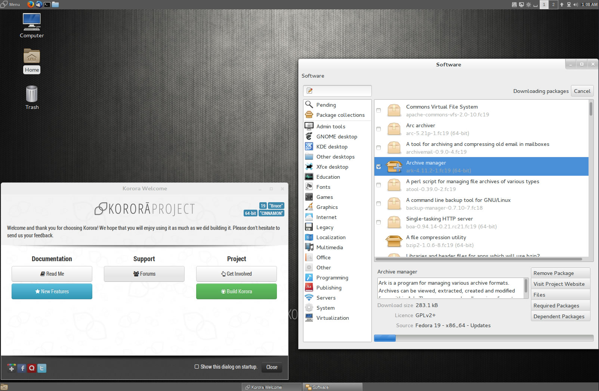The width and height of the screenshot is (599, 391).
Task: Select Office category
Action: tap(337, 257)
